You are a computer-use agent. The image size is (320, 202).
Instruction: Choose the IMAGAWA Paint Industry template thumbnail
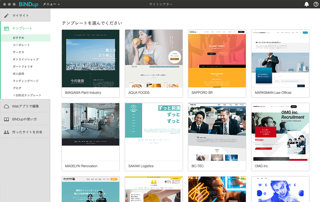[91, 59]
